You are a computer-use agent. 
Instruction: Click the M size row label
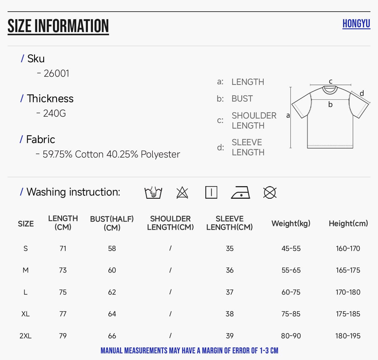coord(26,270)
